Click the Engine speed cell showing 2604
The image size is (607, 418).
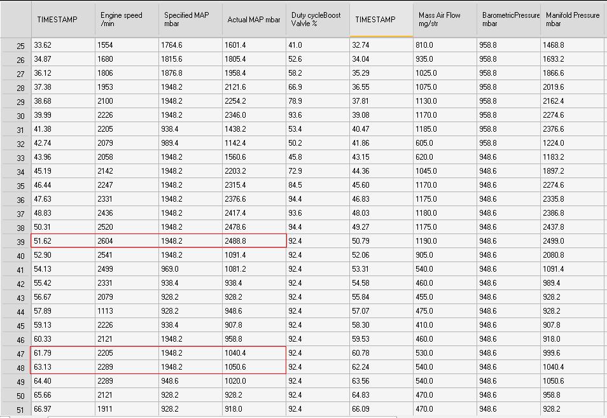point(127,241)
